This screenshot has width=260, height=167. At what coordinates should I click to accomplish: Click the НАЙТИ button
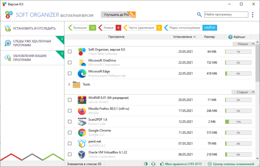[210, 28]
